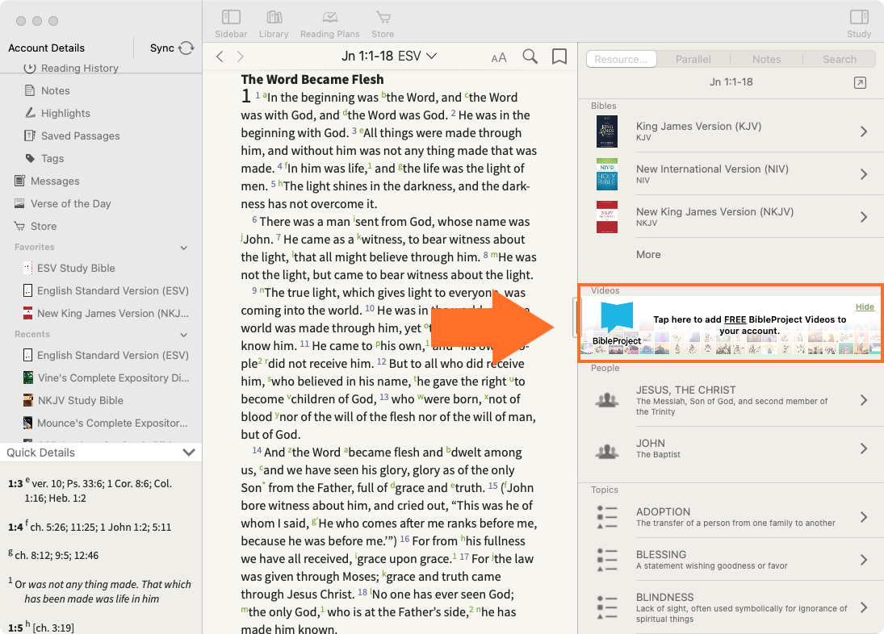
Task: Open the New King James Version cover thumbnail
Action: pos(606,217)
